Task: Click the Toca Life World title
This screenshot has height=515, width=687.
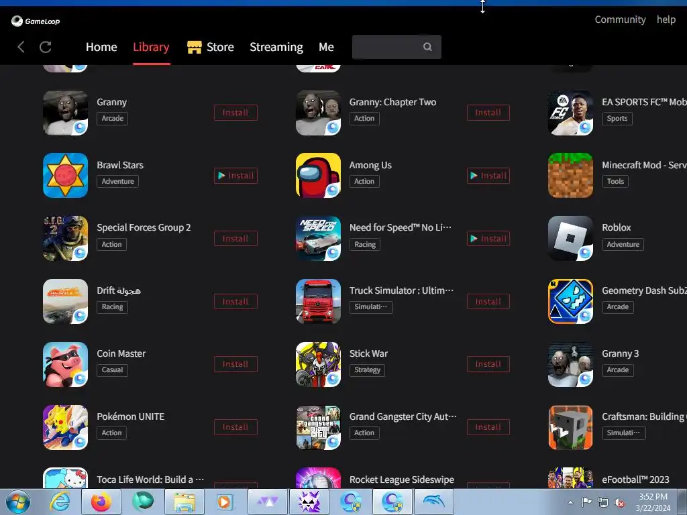Action: [150, 479]
